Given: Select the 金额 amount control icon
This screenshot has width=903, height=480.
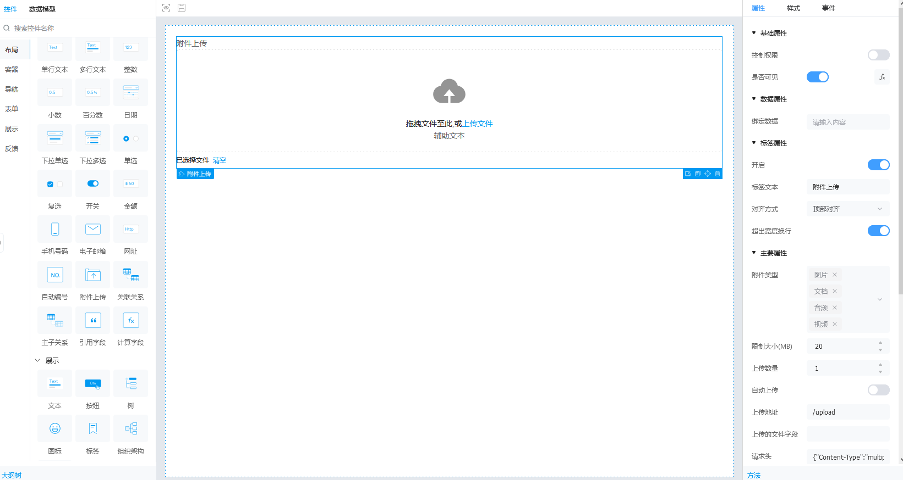Looking at the screenshot, I should click(130, 183).
